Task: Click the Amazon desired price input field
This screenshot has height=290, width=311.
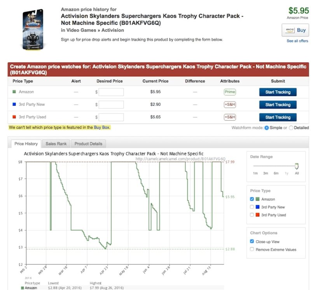Action: 111,92
